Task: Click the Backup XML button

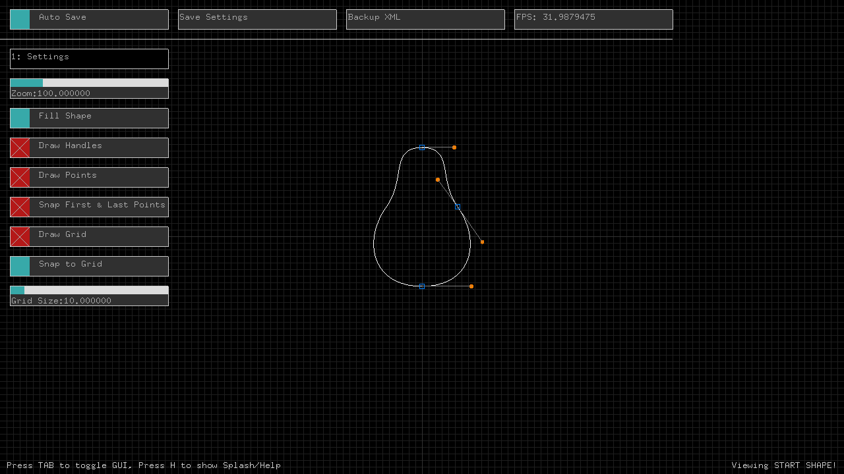Action: click(x=425, y=19)
